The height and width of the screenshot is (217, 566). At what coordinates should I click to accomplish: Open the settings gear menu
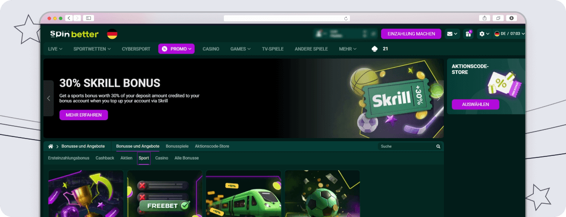pos(484,34)
